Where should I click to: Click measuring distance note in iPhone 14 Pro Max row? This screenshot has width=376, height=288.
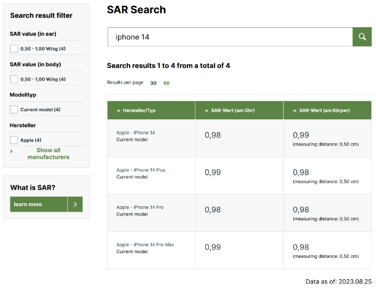coord(326,256)
